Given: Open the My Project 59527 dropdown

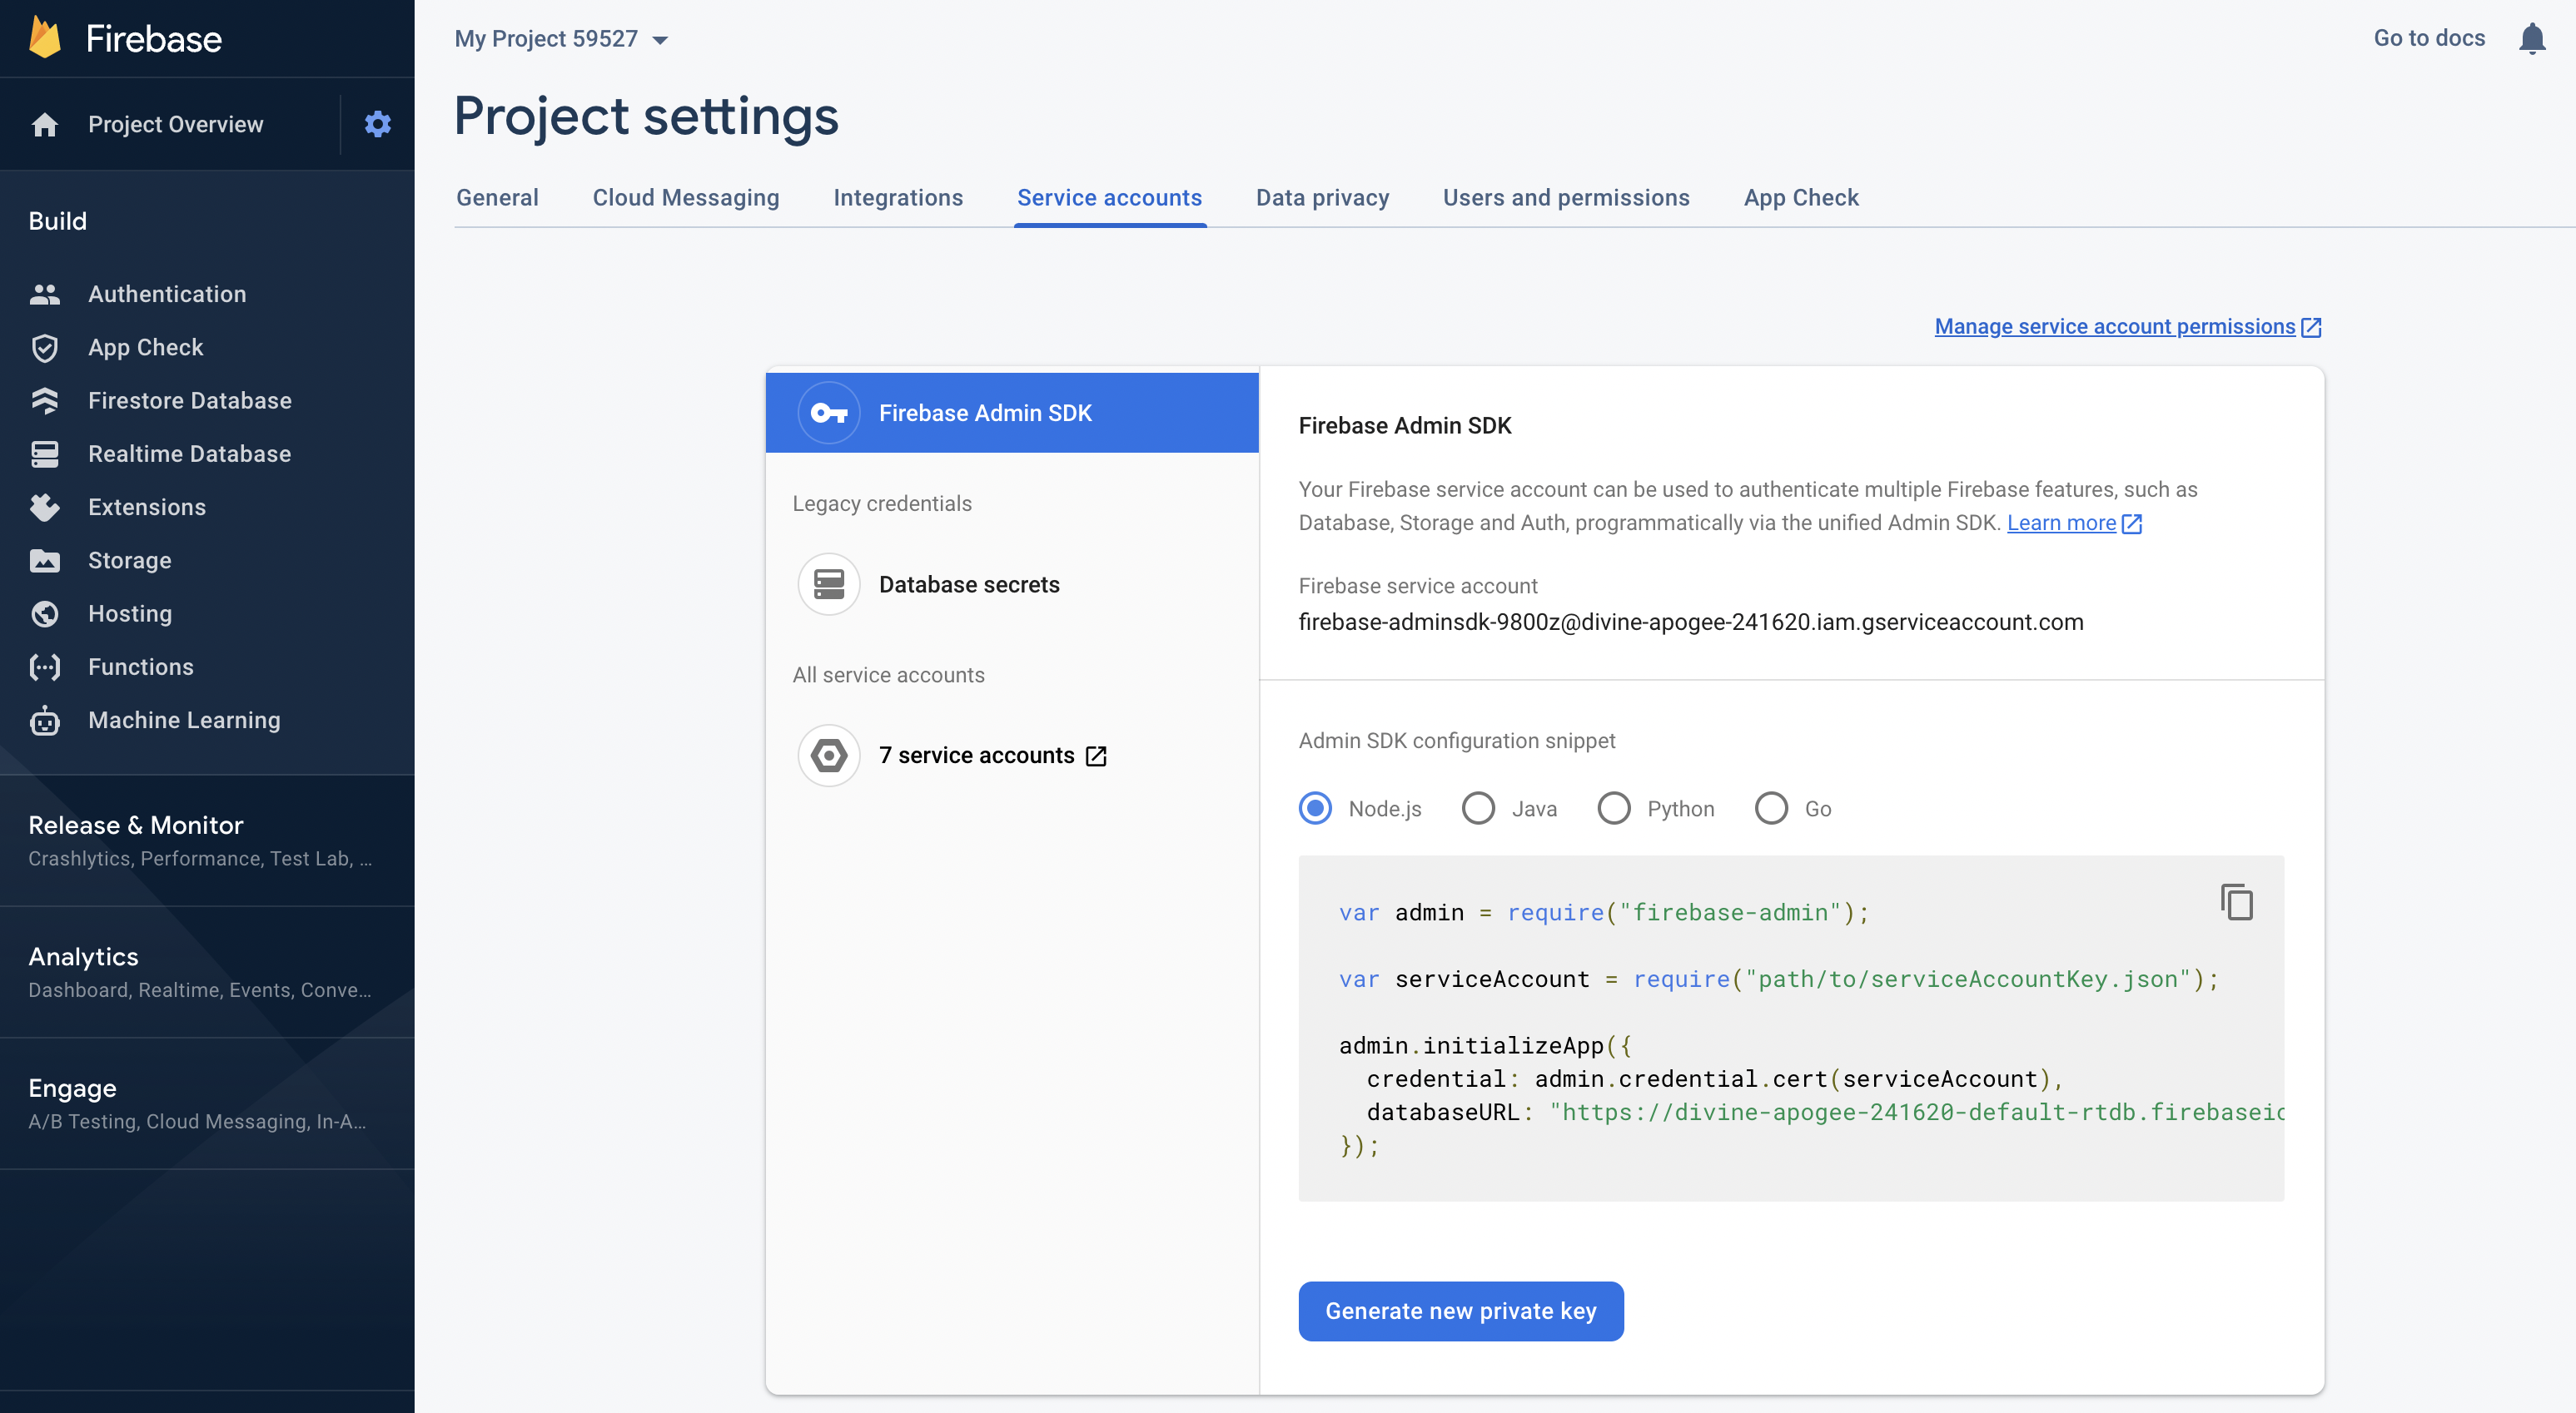Looking at the screenshot, I should (561, 39).
